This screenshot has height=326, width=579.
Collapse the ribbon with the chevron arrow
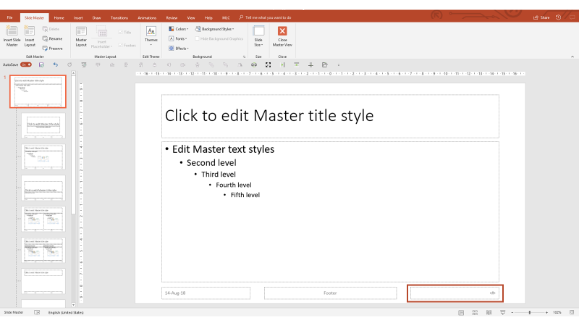[572, 57]
